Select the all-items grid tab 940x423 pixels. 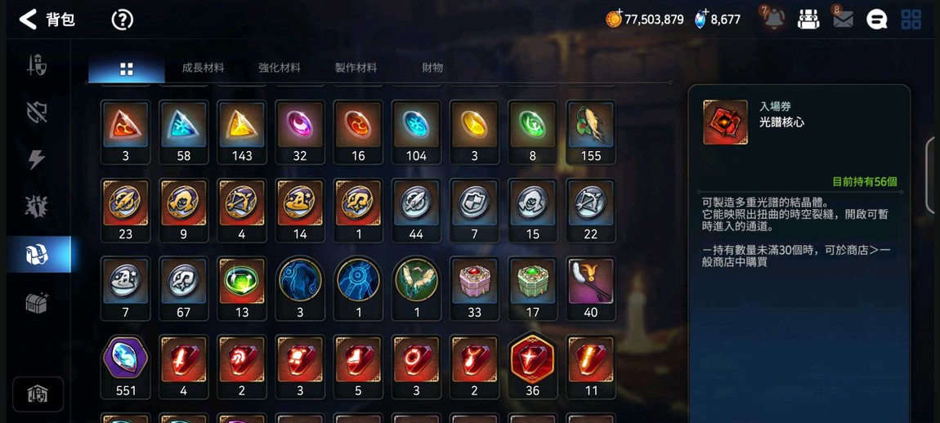coord(127,69)
